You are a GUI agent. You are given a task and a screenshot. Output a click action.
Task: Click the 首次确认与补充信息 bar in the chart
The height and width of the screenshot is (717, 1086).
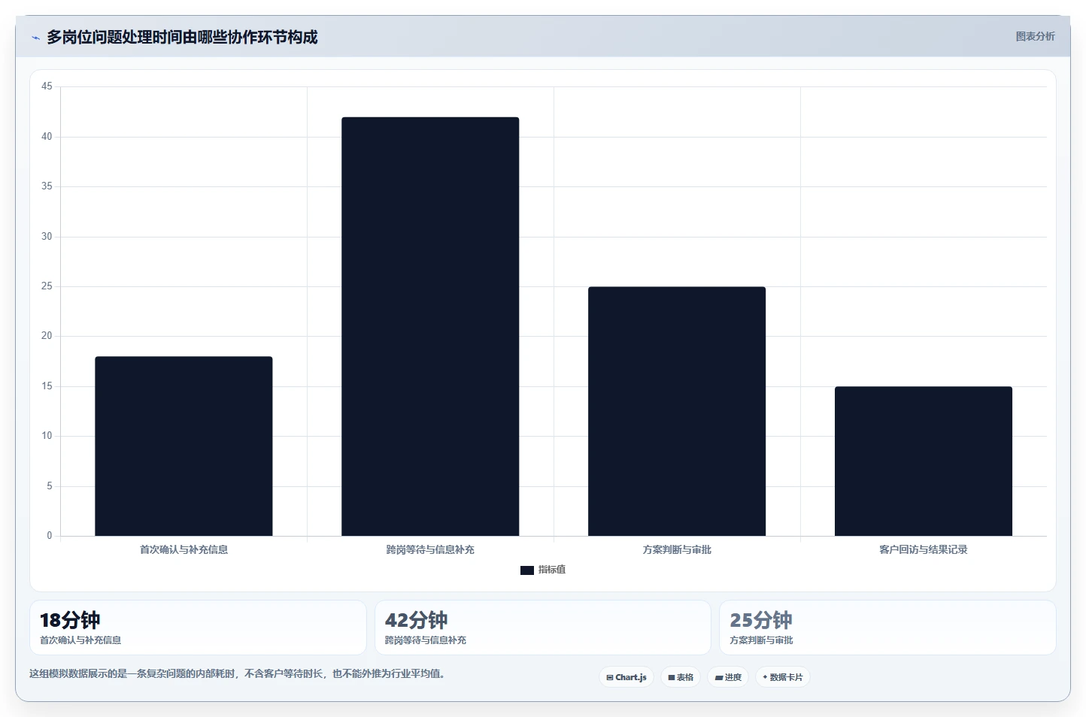tap(184, 446)
